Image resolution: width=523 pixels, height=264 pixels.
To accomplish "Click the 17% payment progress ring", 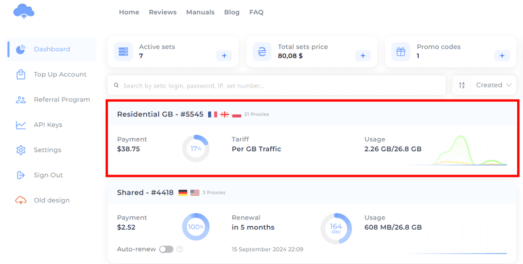I will pyautogui.click(x=196, y=148).
